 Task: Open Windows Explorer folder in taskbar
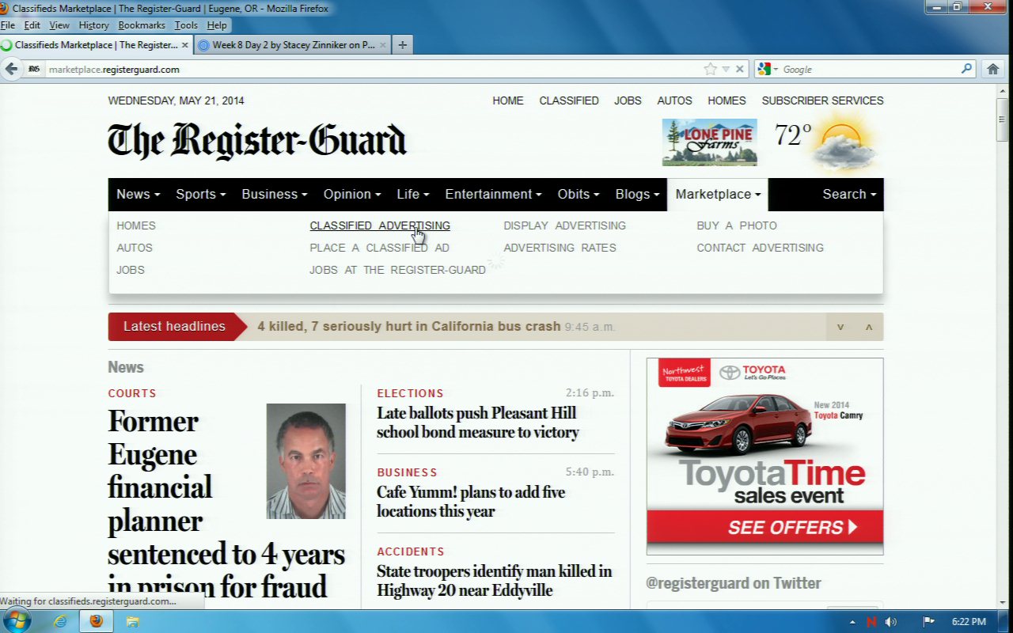pos(132,621)
